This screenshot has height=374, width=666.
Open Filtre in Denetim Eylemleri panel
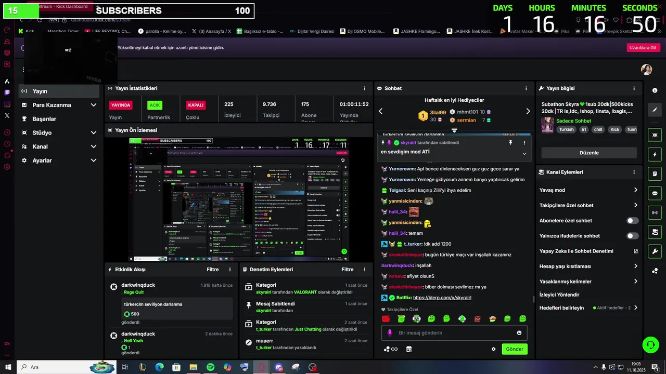tap(347, 270)
